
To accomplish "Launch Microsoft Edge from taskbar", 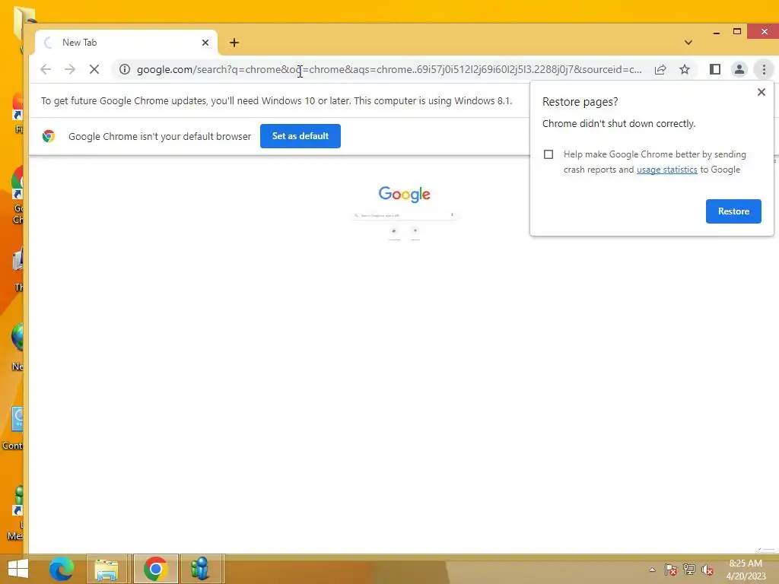I will 62,569.
